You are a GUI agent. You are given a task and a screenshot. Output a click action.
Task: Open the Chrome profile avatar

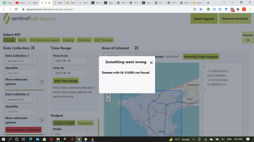pyautogui.click(x=244, y=10)
